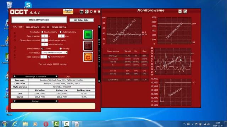The width and height of the screenshot is (227, 127).
Task: Click the star atop the Monitorowanie side strip
Action: [x=99, y=27]
